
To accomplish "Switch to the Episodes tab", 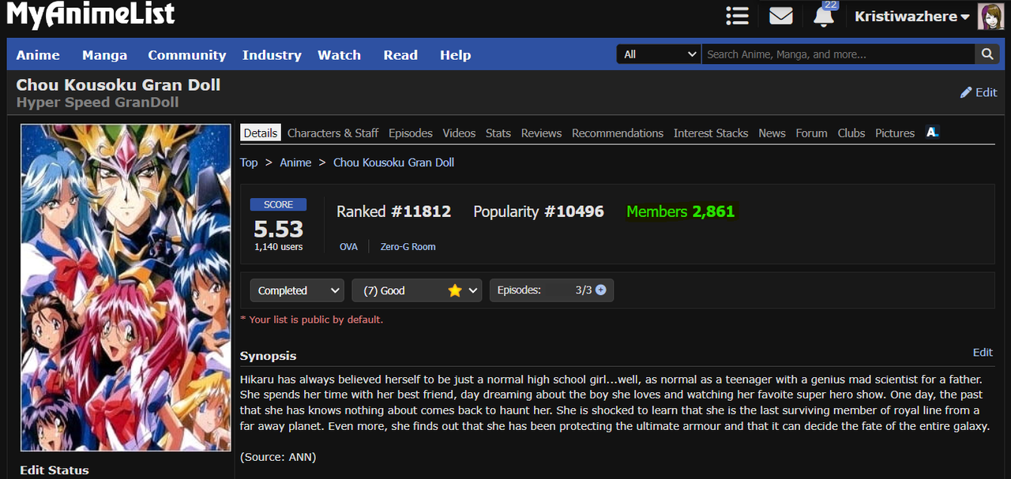I will point(411,133).
